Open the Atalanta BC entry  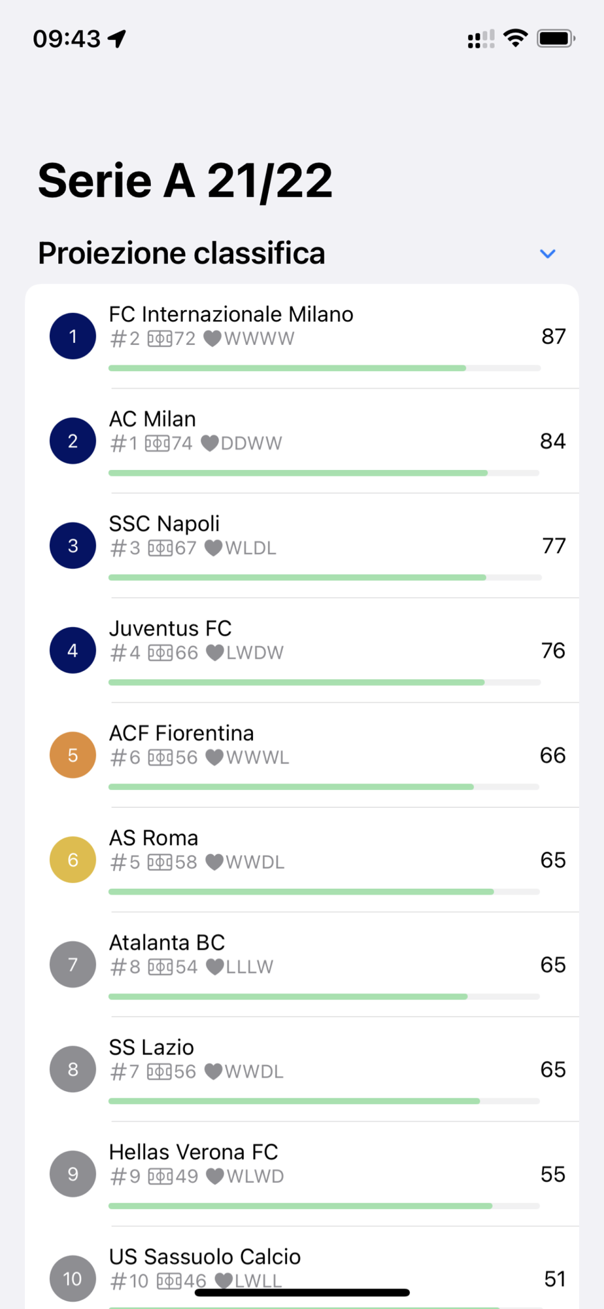302,964
